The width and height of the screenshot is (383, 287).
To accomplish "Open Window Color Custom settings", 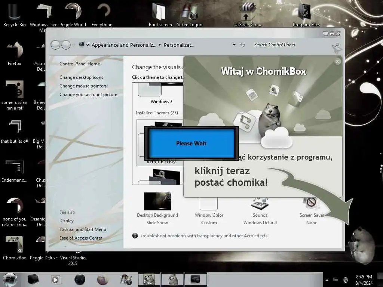I will [x=209, y=212].
